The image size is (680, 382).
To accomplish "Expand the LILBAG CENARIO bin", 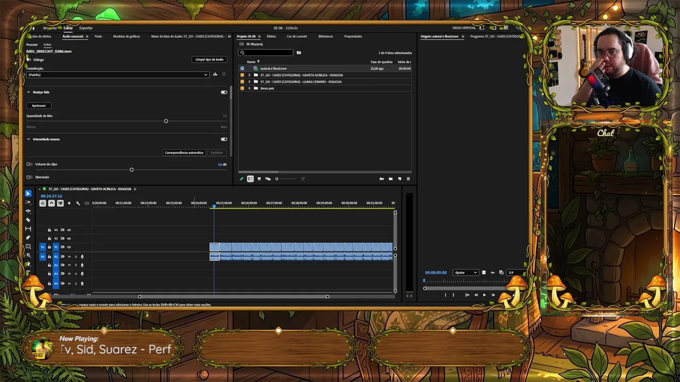I will point(249,82).
